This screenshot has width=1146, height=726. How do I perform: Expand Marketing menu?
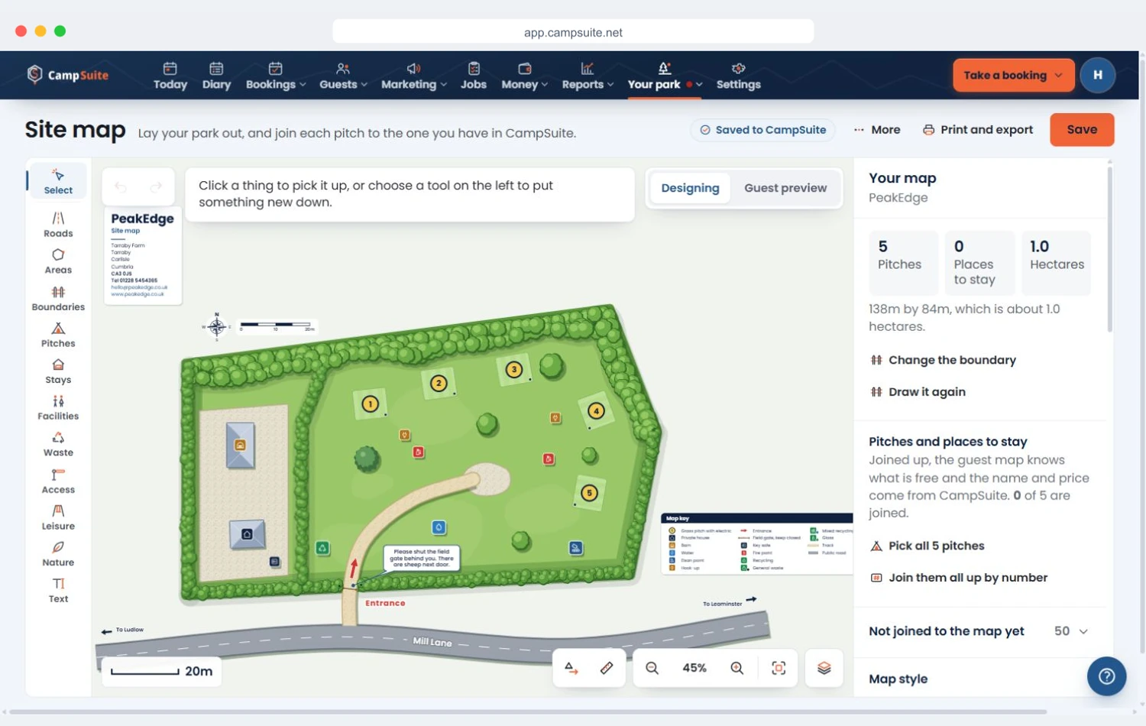[413, 76]
